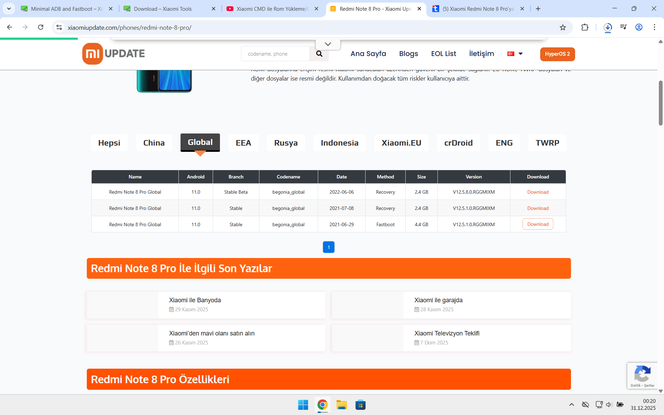The height and width of the screenshot is (415, 664).
Task: Download the 4.4 GB Fastboot ROM
Action: [x=538, y=224]
